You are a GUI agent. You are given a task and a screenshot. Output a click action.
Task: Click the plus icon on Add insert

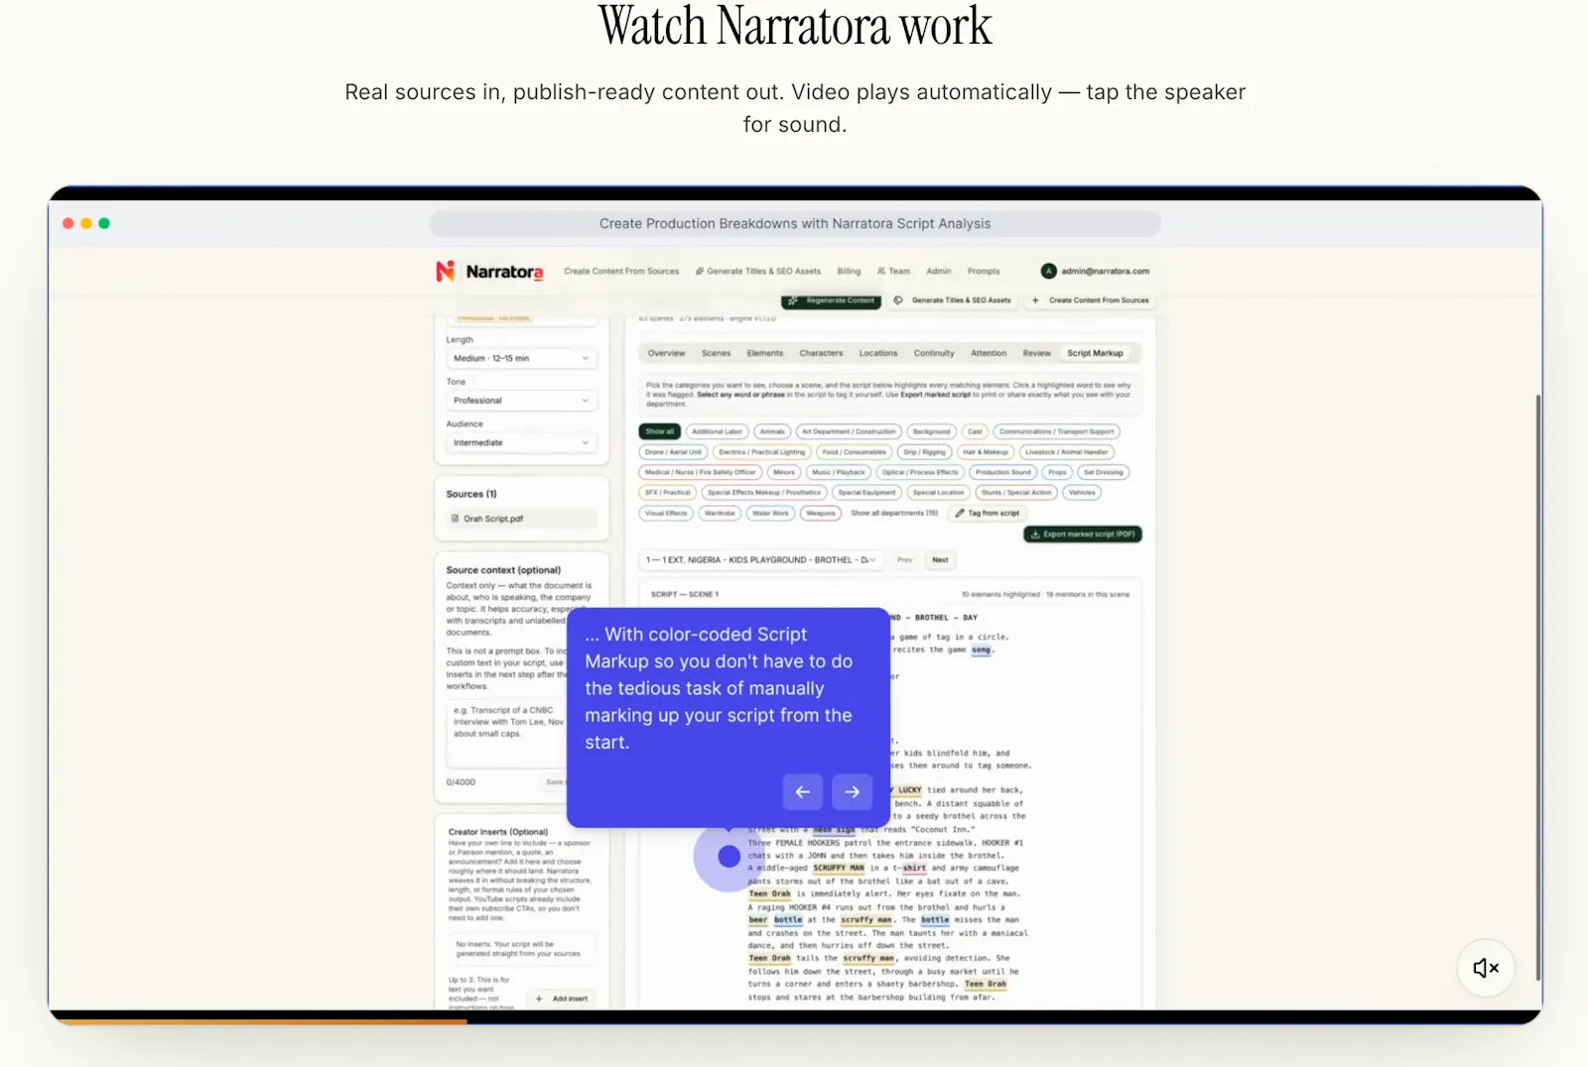[539, 999]
